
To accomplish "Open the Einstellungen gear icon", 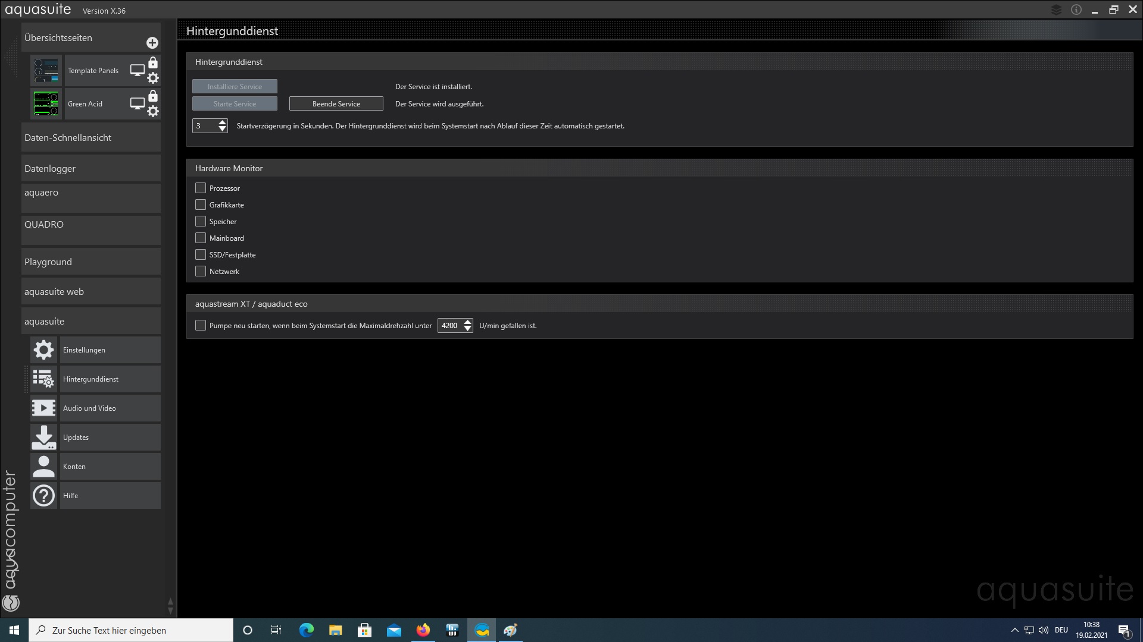I will point(43,350).
